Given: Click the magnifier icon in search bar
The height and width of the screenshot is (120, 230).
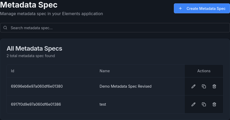Looking at the screenshot, I should [5, 28].
